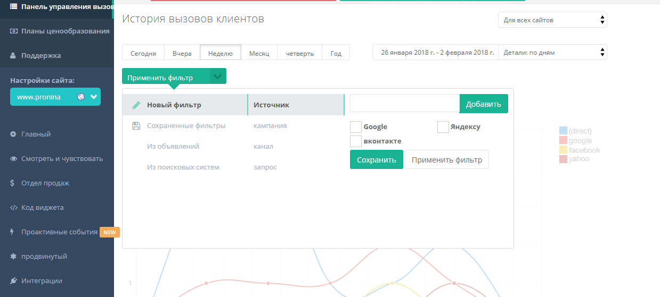
Task: Click the plug icon beside Интеграции
Action: click(14, 281)
